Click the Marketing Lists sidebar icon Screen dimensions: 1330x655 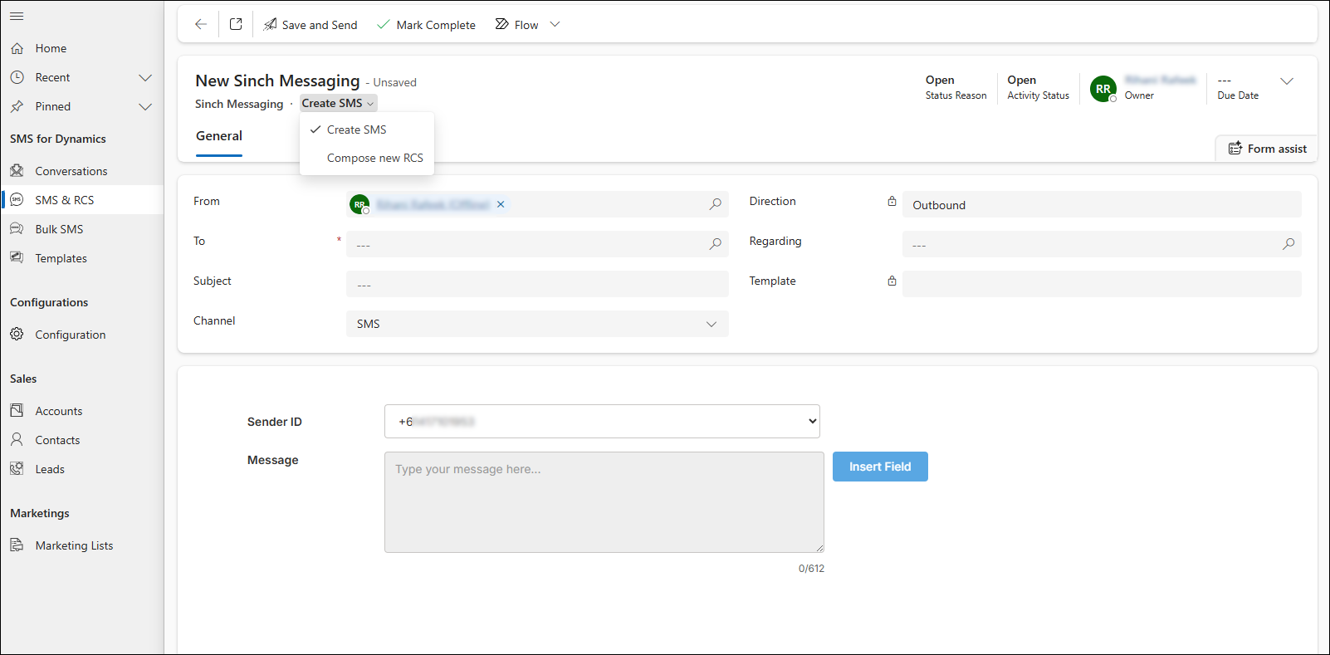tap(17, 545)
